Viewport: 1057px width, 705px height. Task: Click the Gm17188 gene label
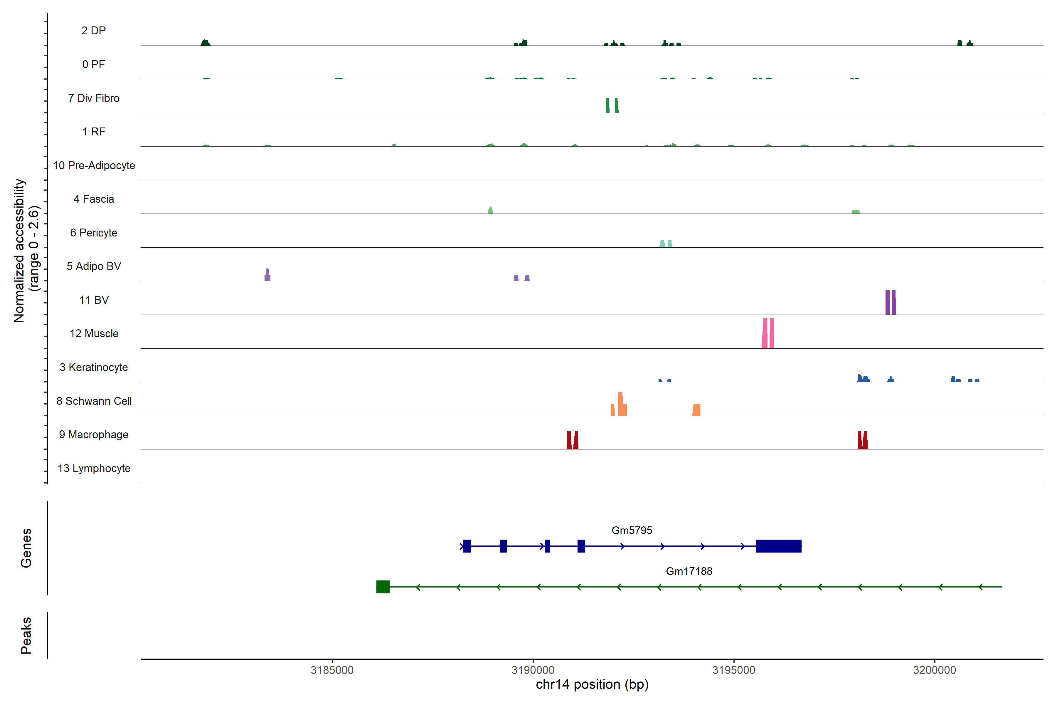[689, 571]
